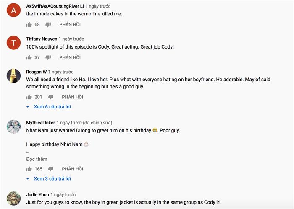The height and width of the screenshot is (209, 294).
Task: Reply to Tiffany Nguyen's comment
Action: pyautogui.click(x=70, y=57)
